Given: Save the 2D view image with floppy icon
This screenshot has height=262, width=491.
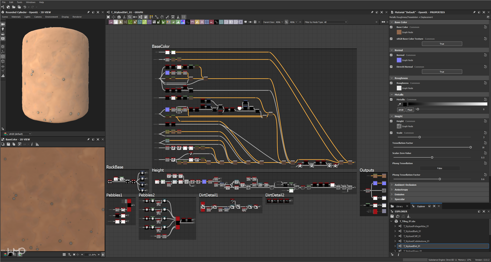Looking at the screenshot, I should [x=8, y=144].
